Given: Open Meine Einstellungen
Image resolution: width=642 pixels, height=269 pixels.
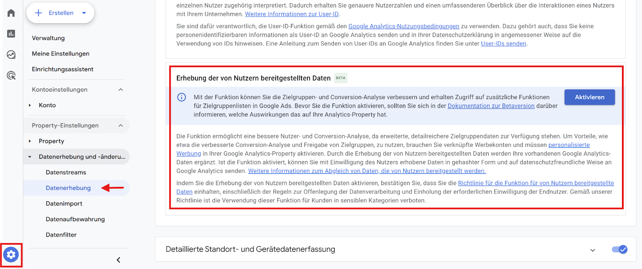Looking at the screenshot, I should click(x=61, y=54).
